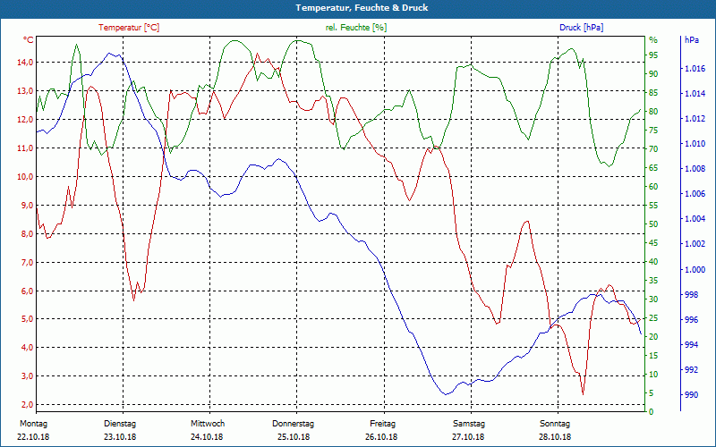Click the '2,0' temperature axis value

27,405
